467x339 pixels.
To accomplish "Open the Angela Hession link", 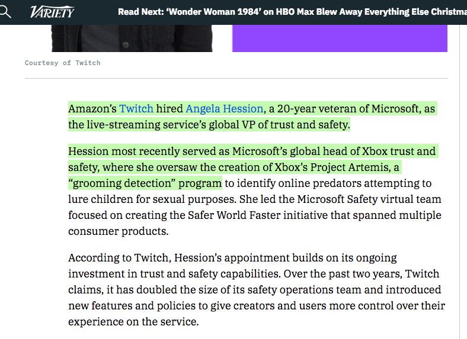I will click(x=224, y=109).
